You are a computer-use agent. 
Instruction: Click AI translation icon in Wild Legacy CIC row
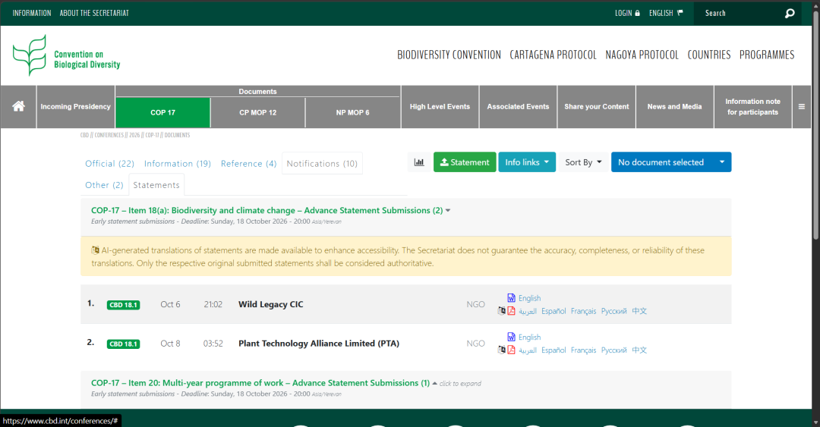[x=502, y=311]
